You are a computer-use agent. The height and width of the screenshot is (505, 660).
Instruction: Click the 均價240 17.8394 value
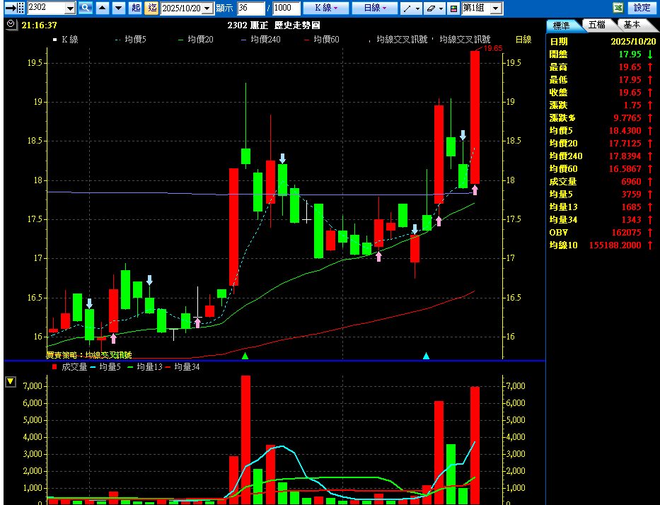625,156
